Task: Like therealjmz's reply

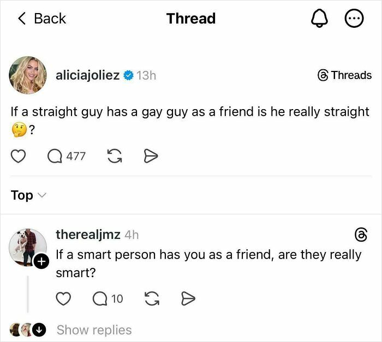Action: (x=64, y=298)
